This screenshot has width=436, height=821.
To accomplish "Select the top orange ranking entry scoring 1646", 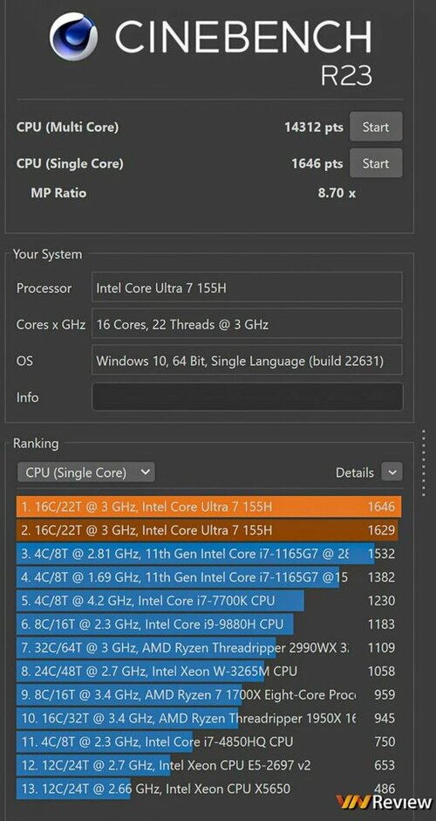I will pos(208,507).
